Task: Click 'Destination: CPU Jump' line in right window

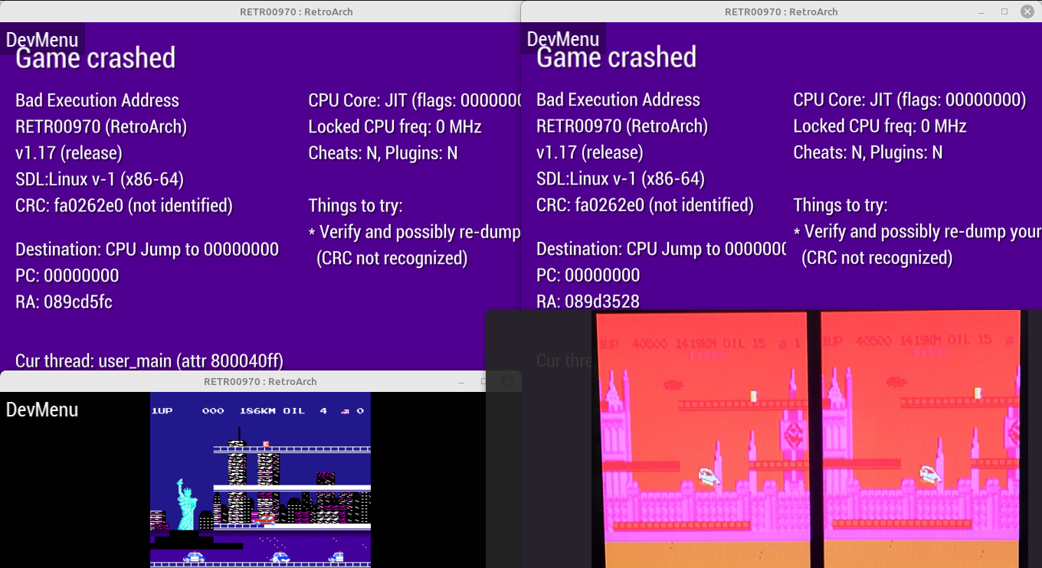Action: coord(661,249)
